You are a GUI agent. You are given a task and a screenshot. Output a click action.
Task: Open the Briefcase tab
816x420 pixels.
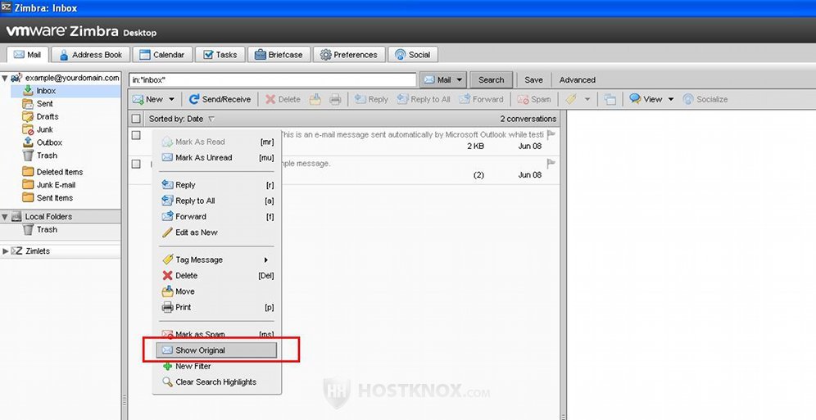279,55
